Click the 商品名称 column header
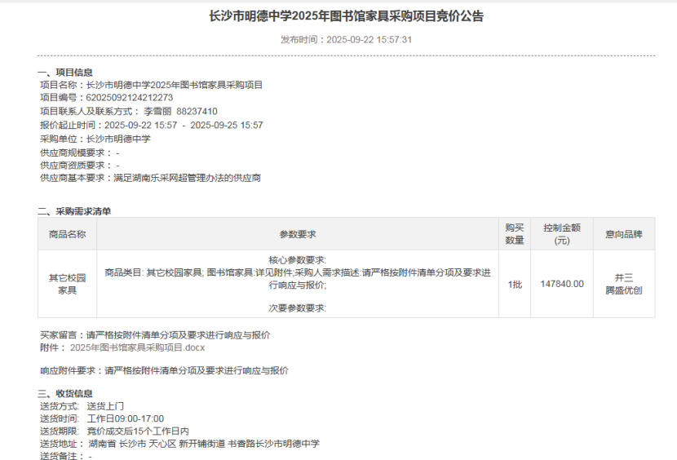 click(67, 234)
